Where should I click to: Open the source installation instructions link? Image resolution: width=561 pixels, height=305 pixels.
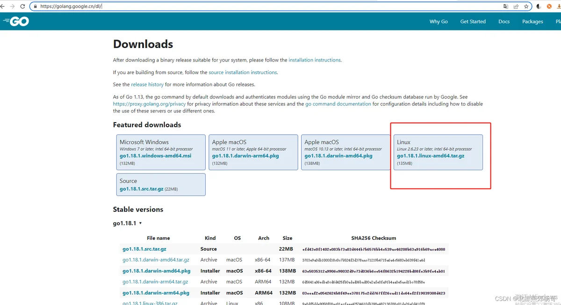point(243,73)
